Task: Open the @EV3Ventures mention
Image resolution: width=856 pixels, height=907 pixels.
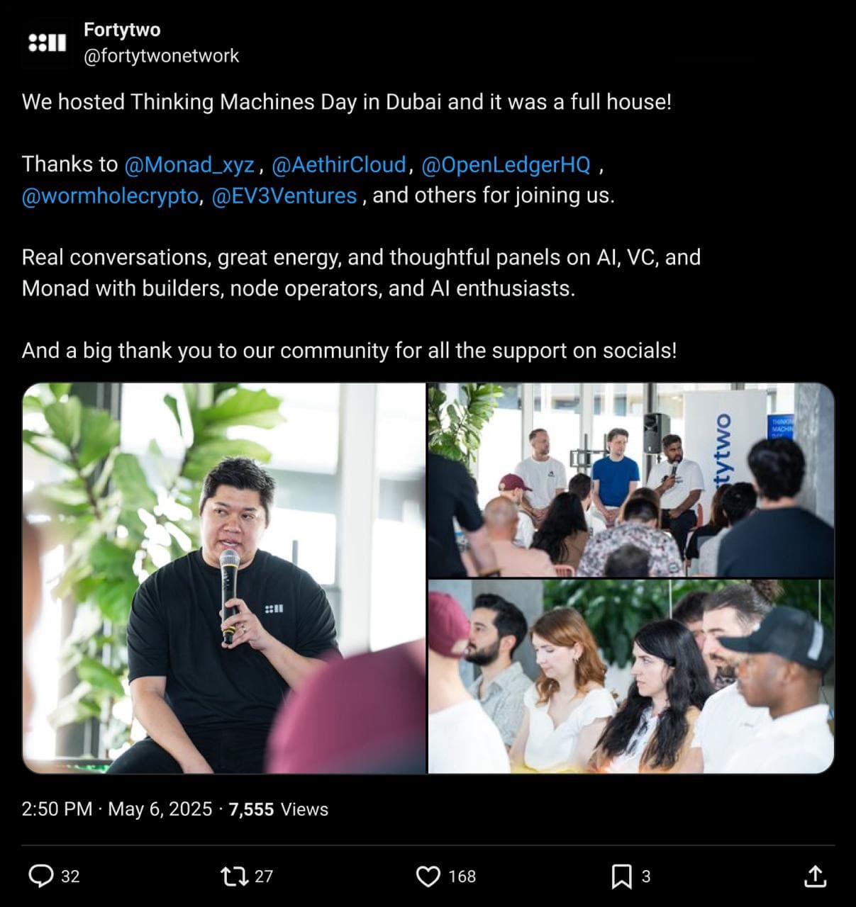Action: pyautogui.click(x=284, y=196)
